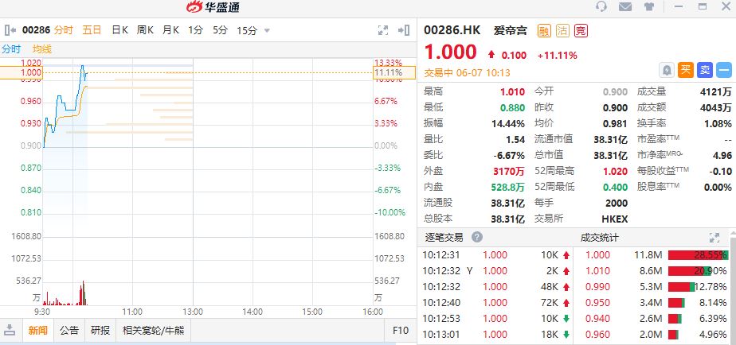Click the 成交量 value 4121万

pos(715,92)
